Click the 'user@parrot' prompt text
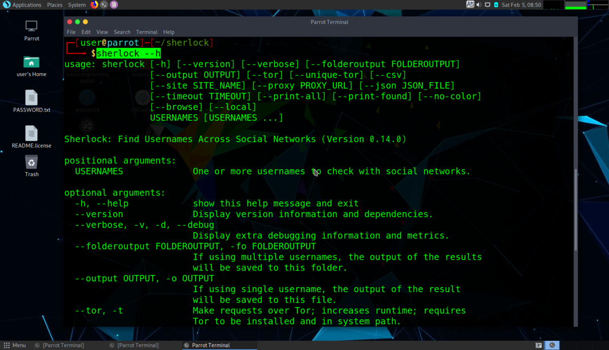Viewport: 609px width, 350px height. pyautogui.click(x=110, y=43)
